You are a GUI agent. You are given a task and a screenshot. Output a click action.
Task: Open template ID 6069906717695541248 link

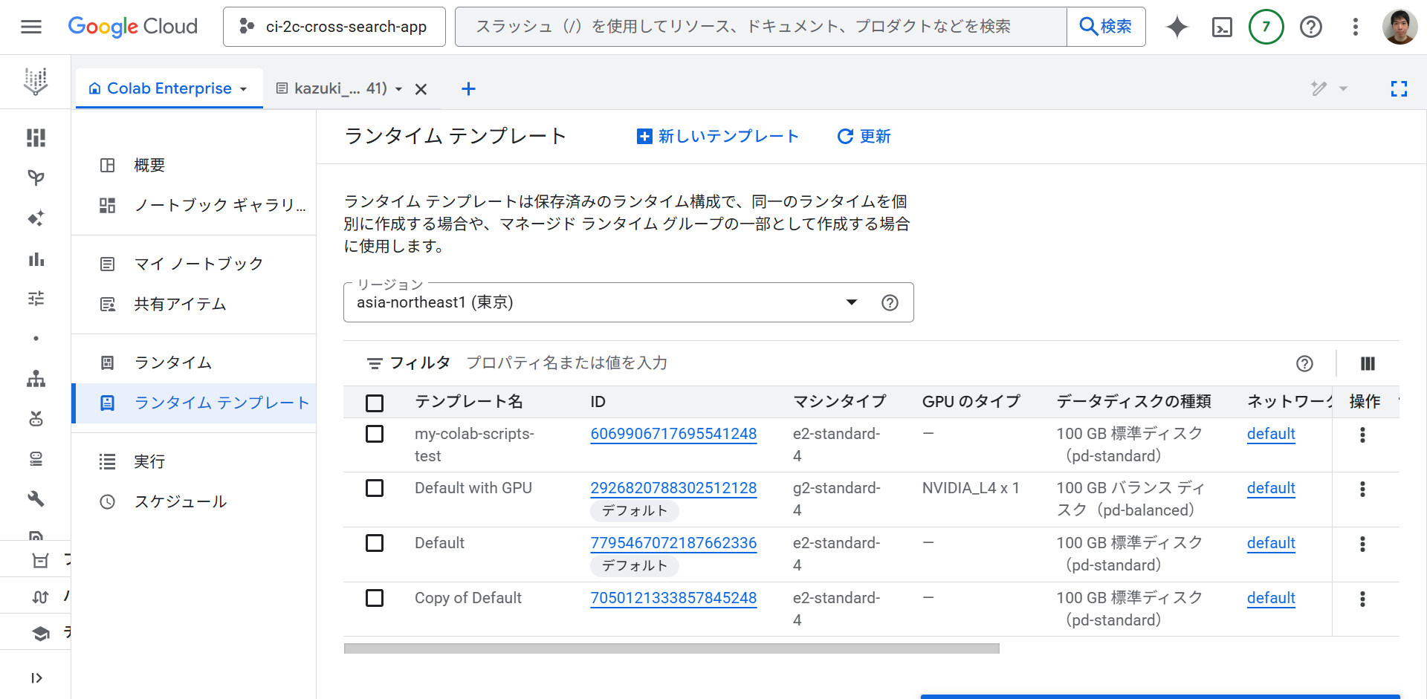pyautogui.click(x=673, y=434)
